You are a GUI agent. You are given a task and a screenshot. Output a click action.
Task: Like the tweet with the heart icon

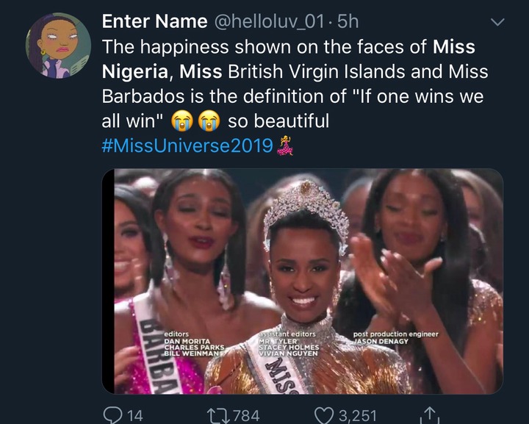[x=325, y=415]
